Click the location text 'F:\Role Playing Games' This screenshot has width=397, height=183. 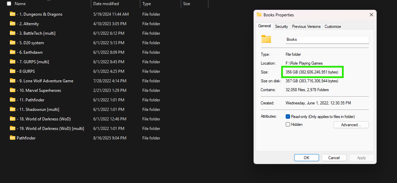(x=304, y=63)
